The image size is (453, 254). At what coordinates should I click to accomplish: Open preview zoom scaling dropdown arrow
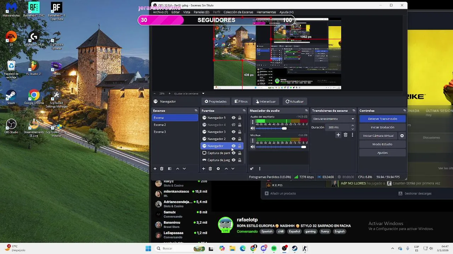click(x=203, y=93)
